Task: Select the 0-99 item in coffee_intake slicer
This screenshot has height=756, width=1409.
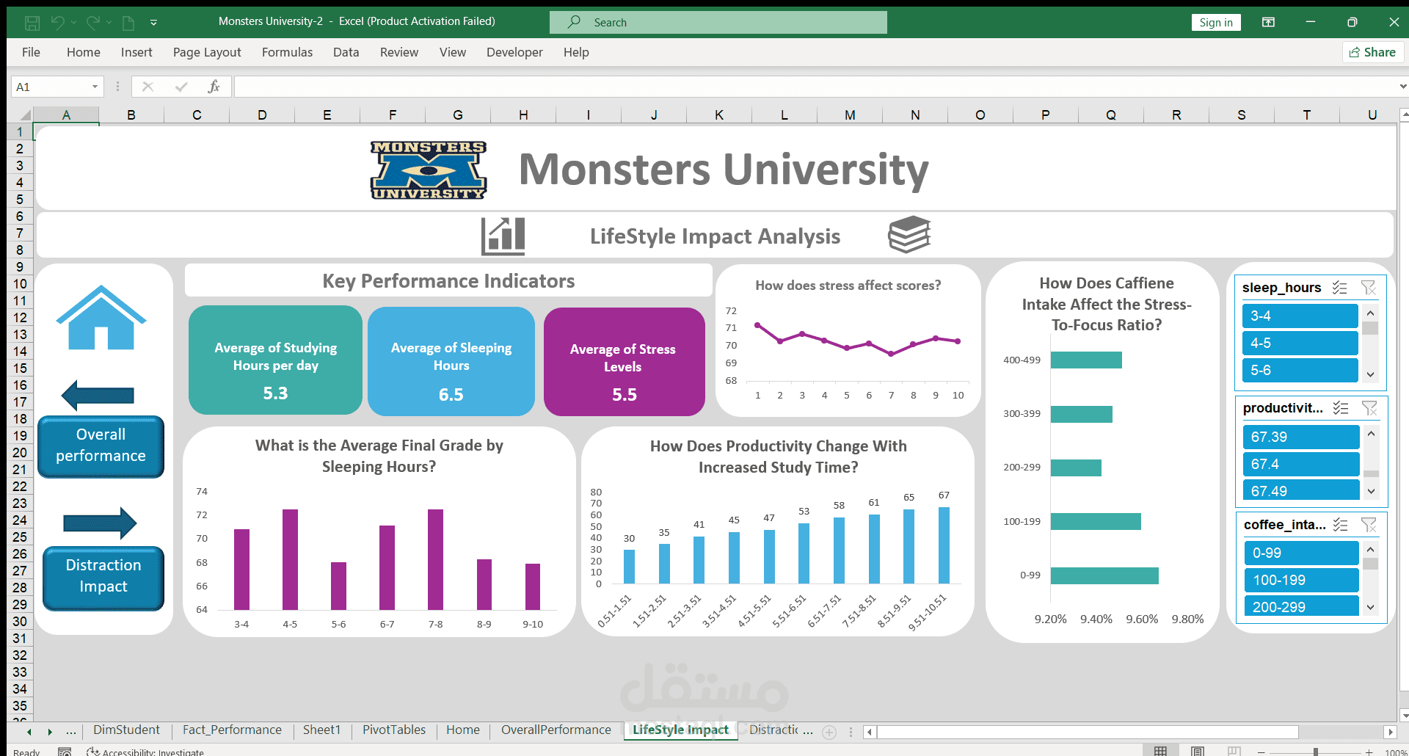Action: coord(1301,553)
